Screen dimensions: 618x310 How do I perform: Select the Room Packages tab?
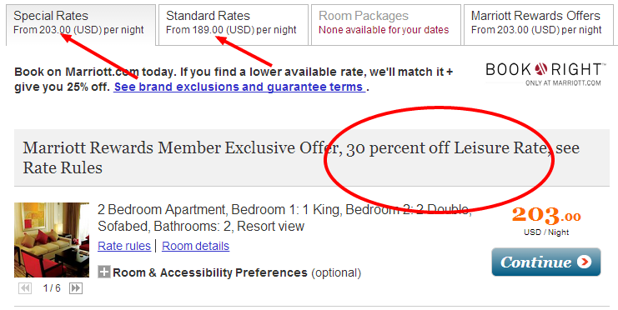386,25
